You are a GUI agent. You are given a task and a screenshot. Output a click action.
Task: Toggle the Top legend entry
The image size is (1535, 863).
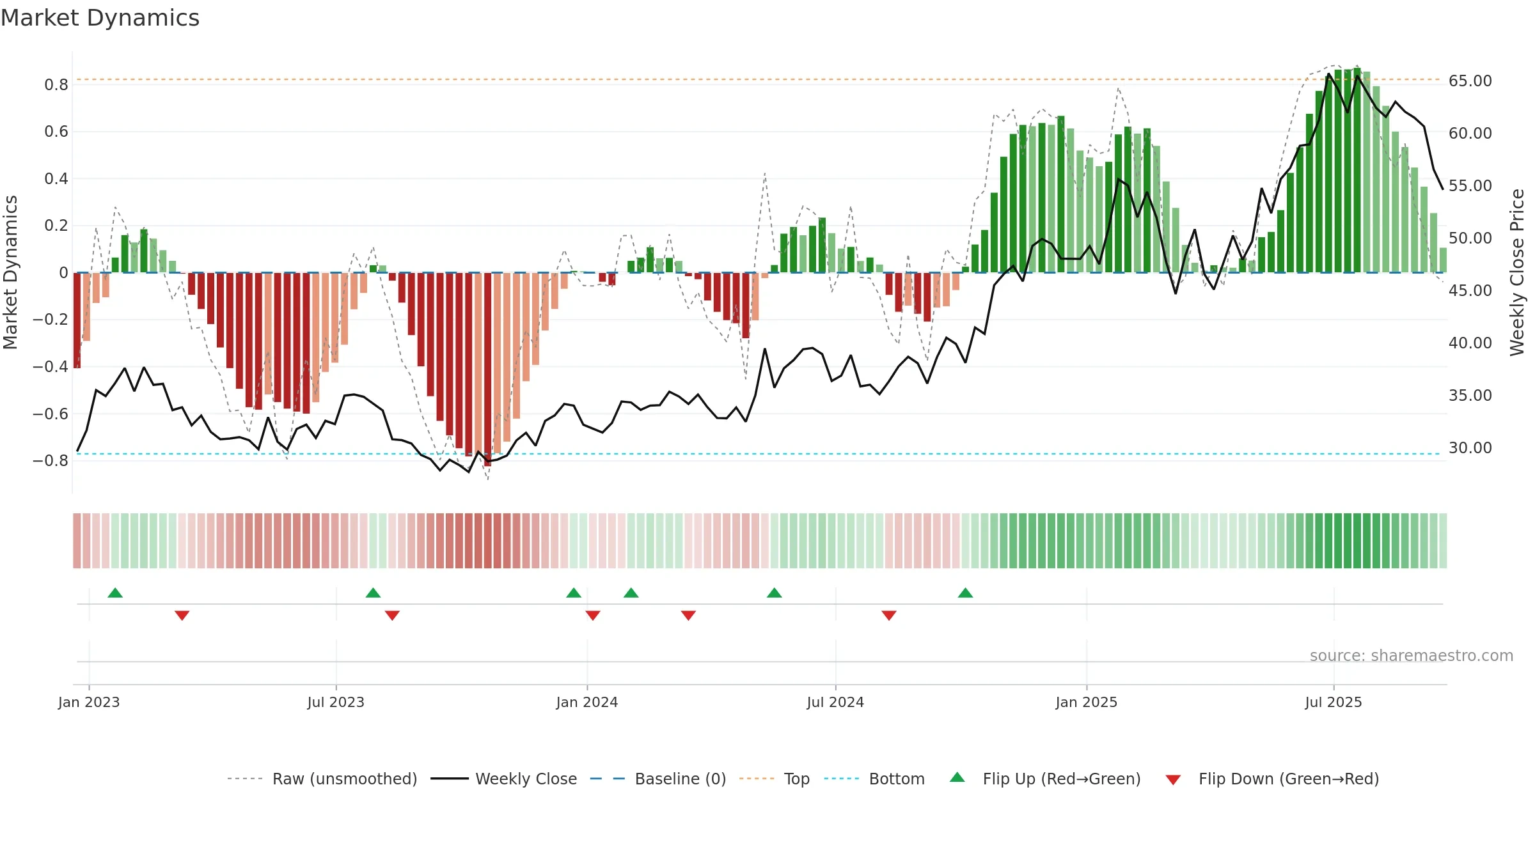click(x=774, y=779)
